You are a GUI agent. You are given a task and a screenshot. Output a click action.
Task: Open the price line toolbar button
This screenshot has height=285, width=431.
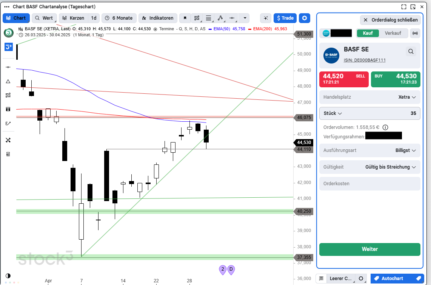click(232, 18)
